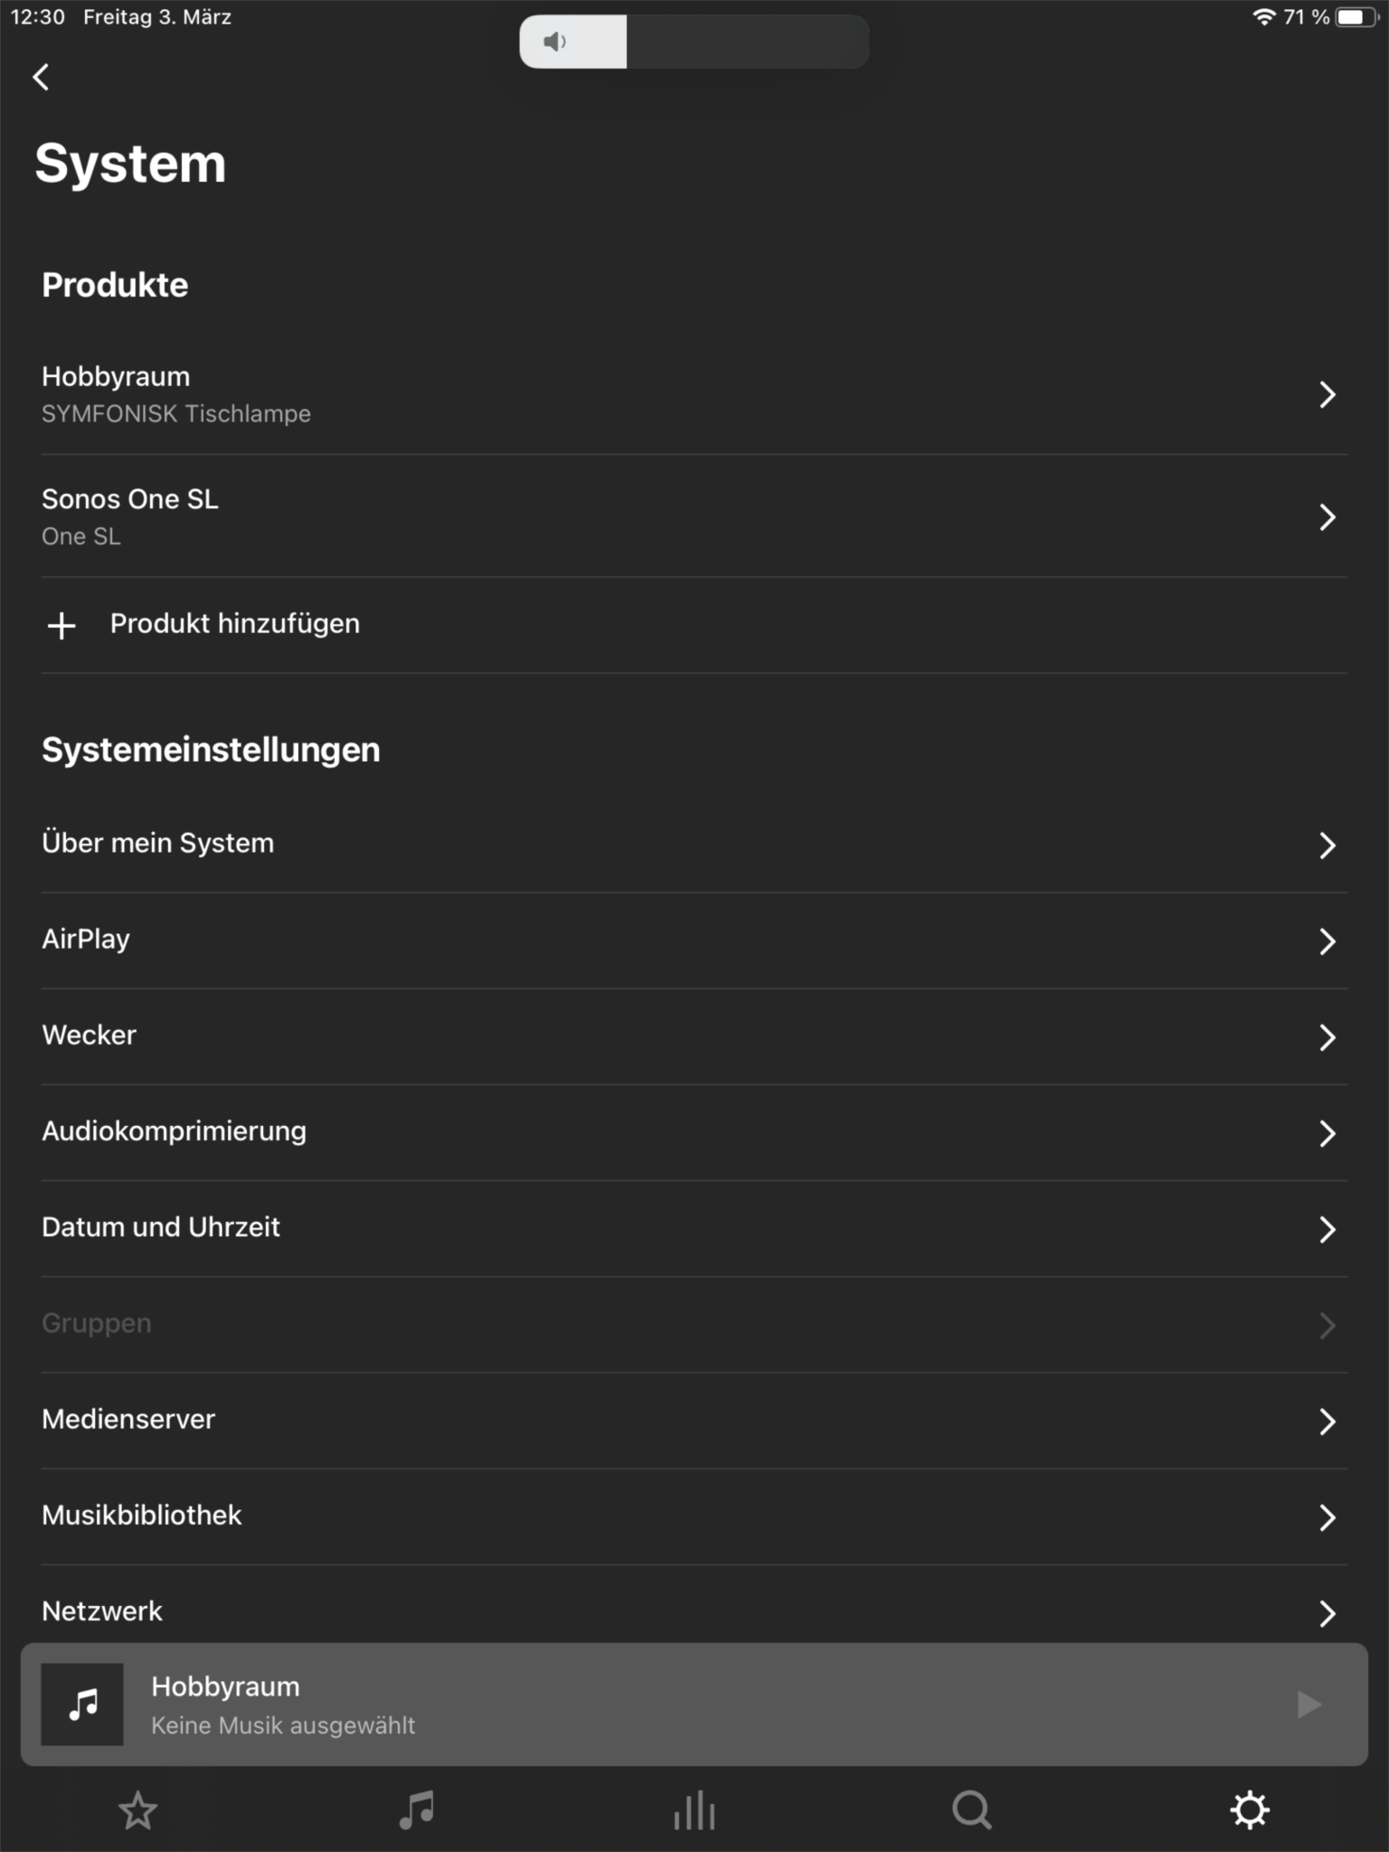Tap the album art music note thumbnail

click(x=82, y=1705)
